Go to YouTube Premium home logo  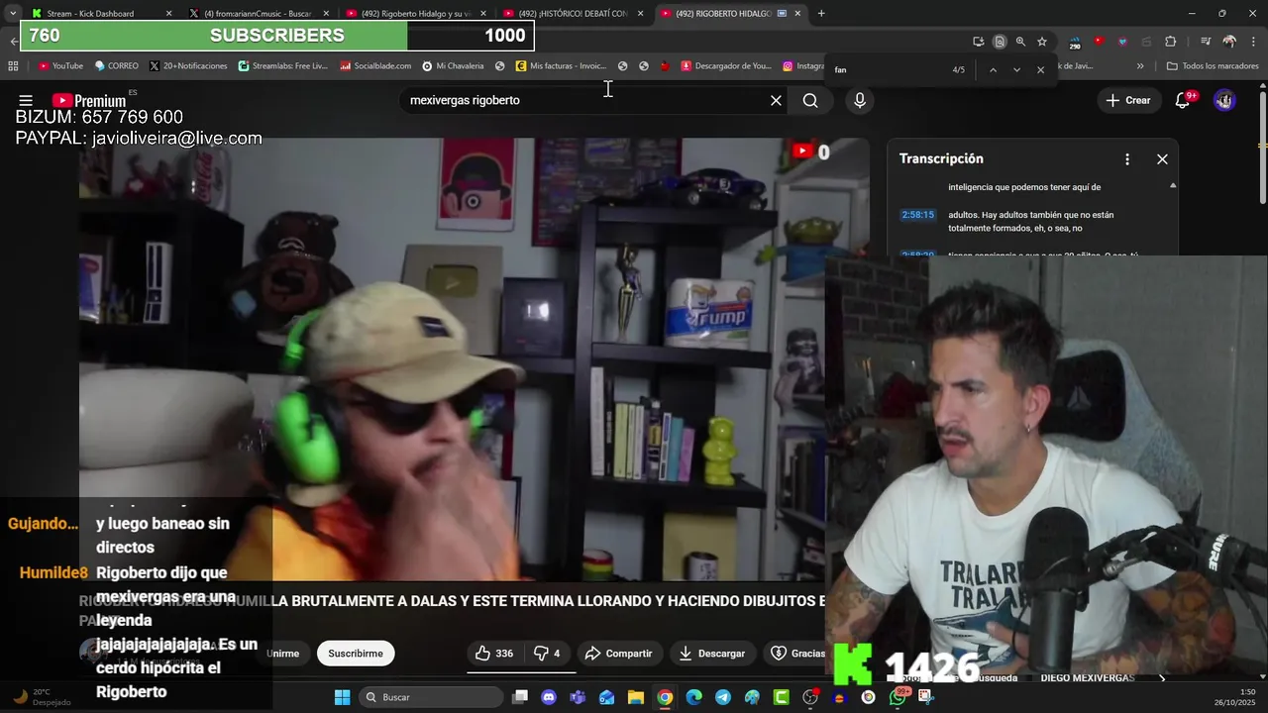click(89, 100)
